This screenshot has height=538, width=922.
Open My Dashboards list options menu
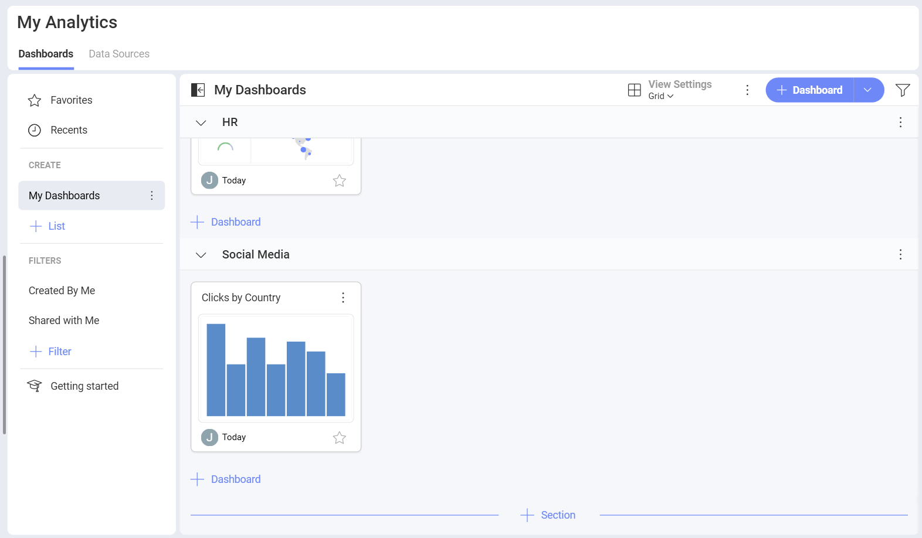(x=152, y=196)
